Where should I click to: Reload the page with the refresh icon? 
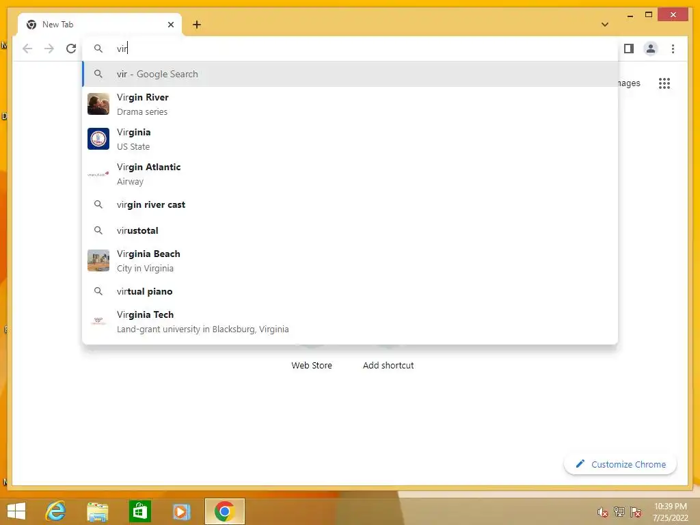pos(71,49)
